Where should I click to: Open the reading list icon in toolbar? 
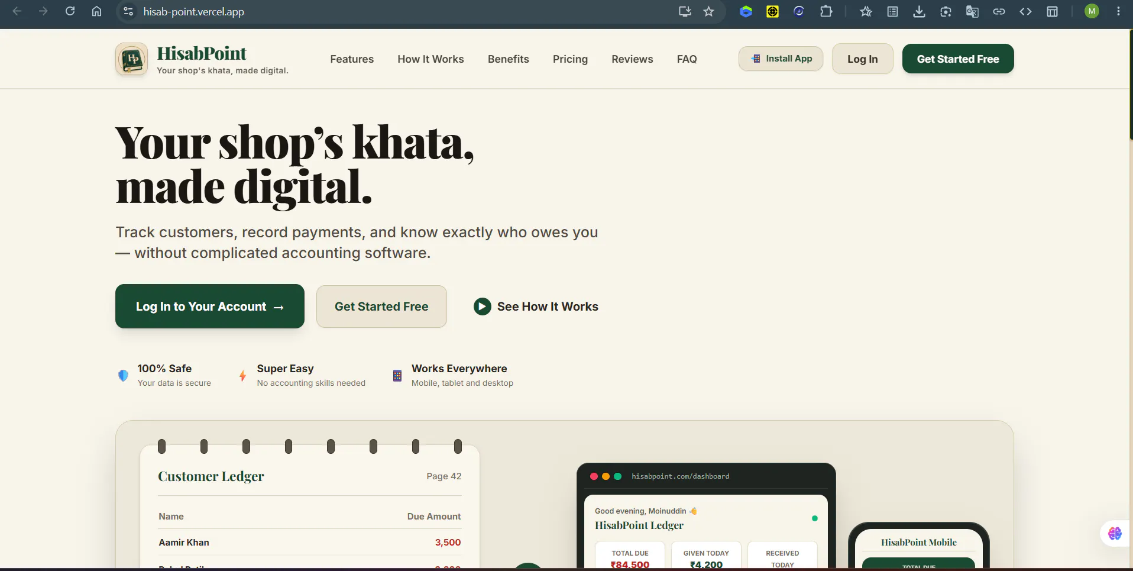click(x=892, y=11)
